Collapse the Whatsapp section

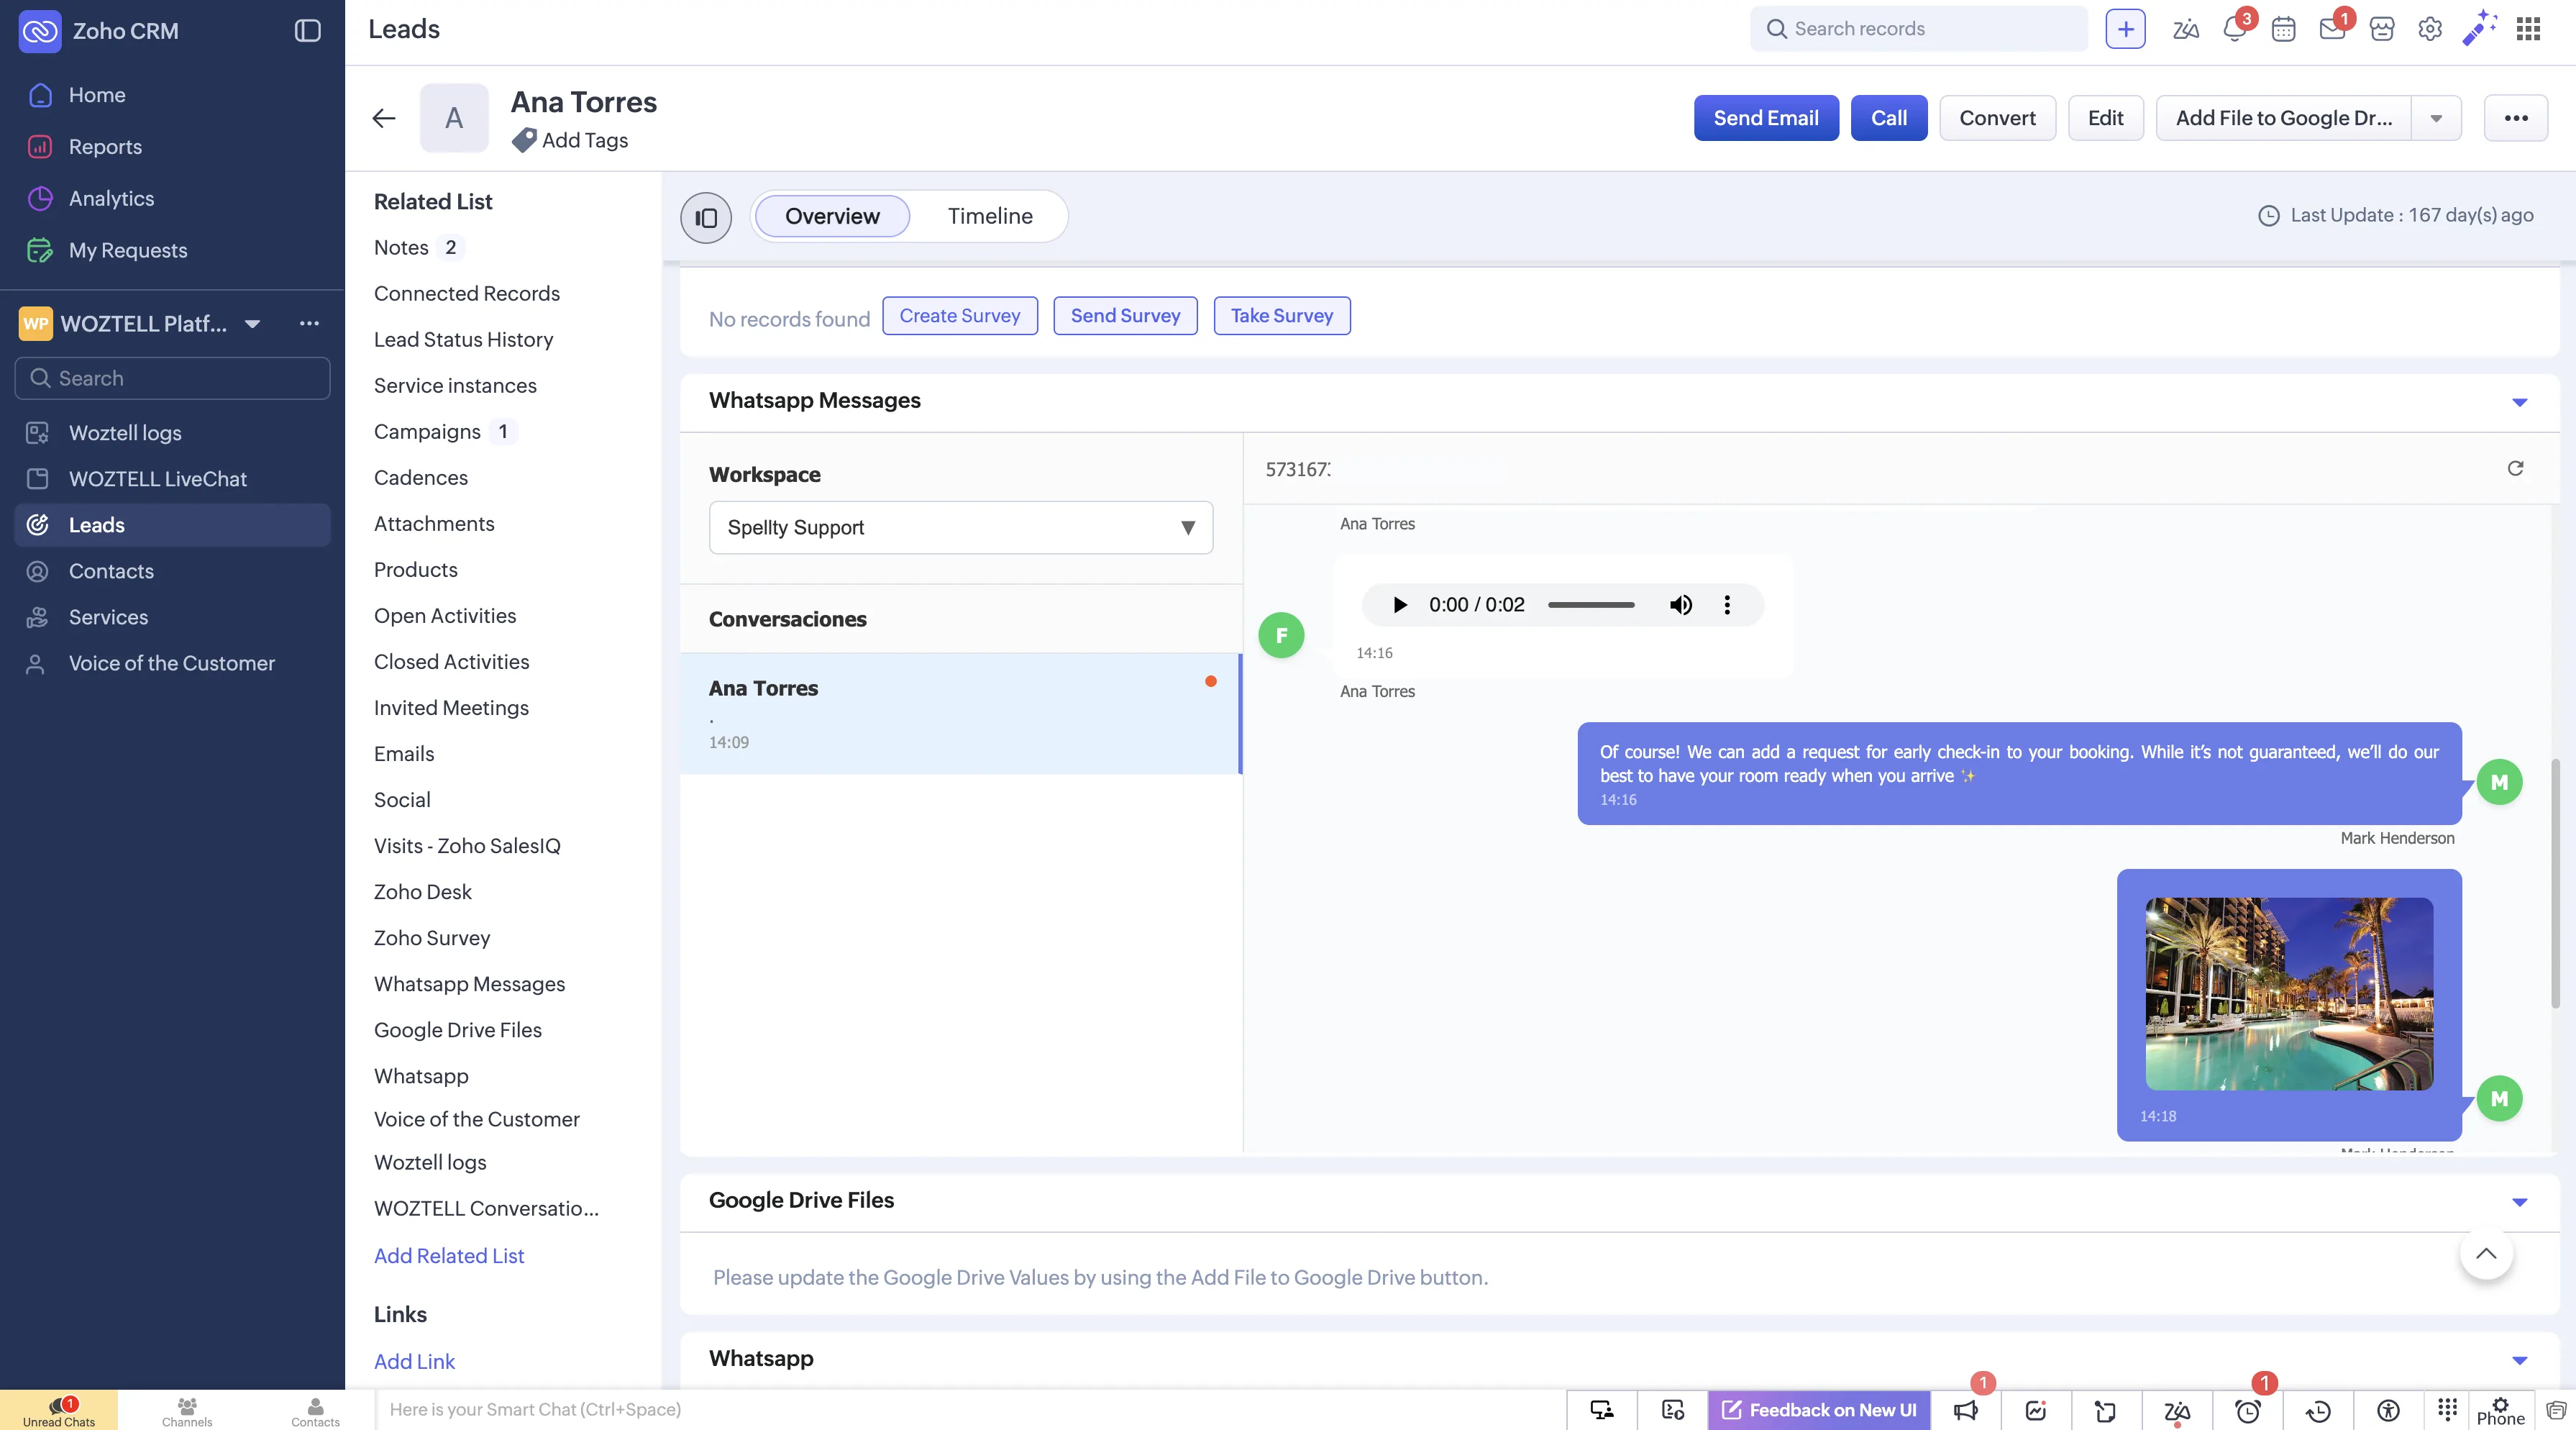point(2519,1360)
